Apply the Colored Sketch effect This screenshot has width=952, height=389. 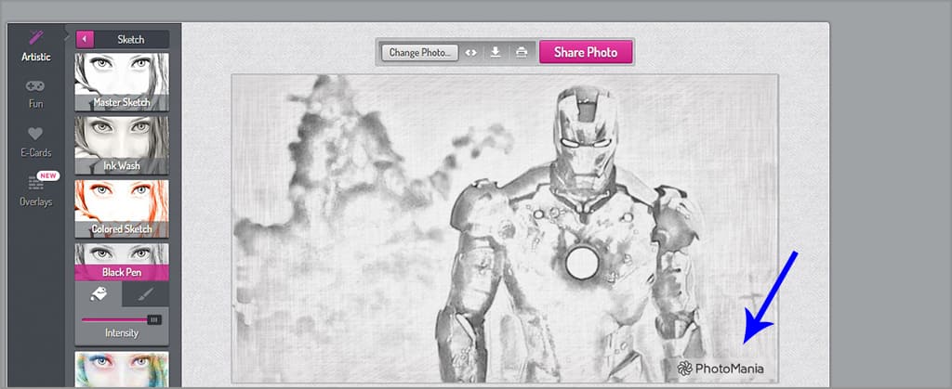coord(122,208)
